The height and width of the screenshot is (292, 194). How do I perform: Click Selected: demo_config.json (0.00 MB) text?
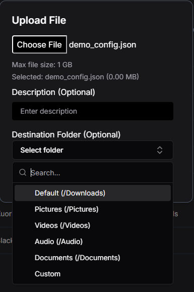pyautogui.click(x=75, y=77)
